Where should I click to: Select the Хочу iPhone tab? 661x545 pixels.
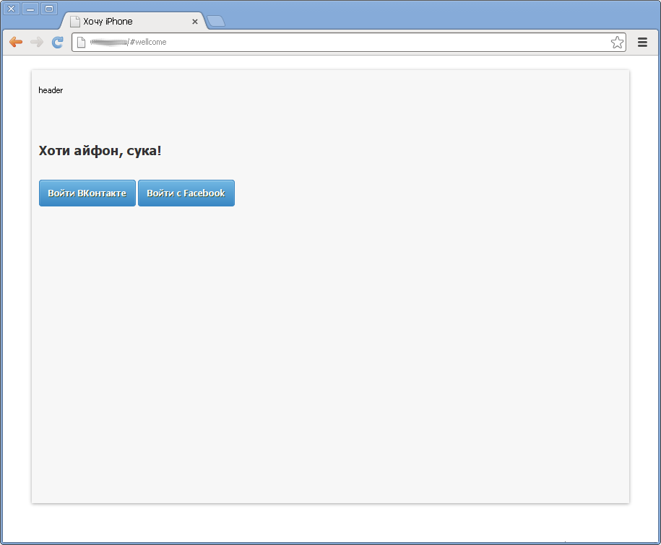tap(133, 22)
